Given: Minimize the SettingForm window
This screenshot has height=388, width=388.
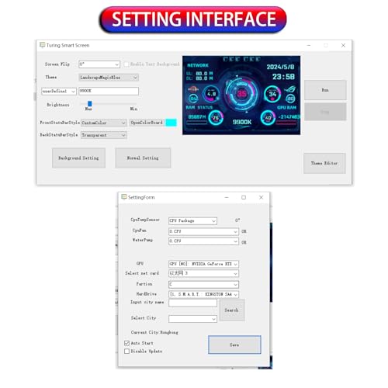Looking at the screenshot, I should (227, 197).
